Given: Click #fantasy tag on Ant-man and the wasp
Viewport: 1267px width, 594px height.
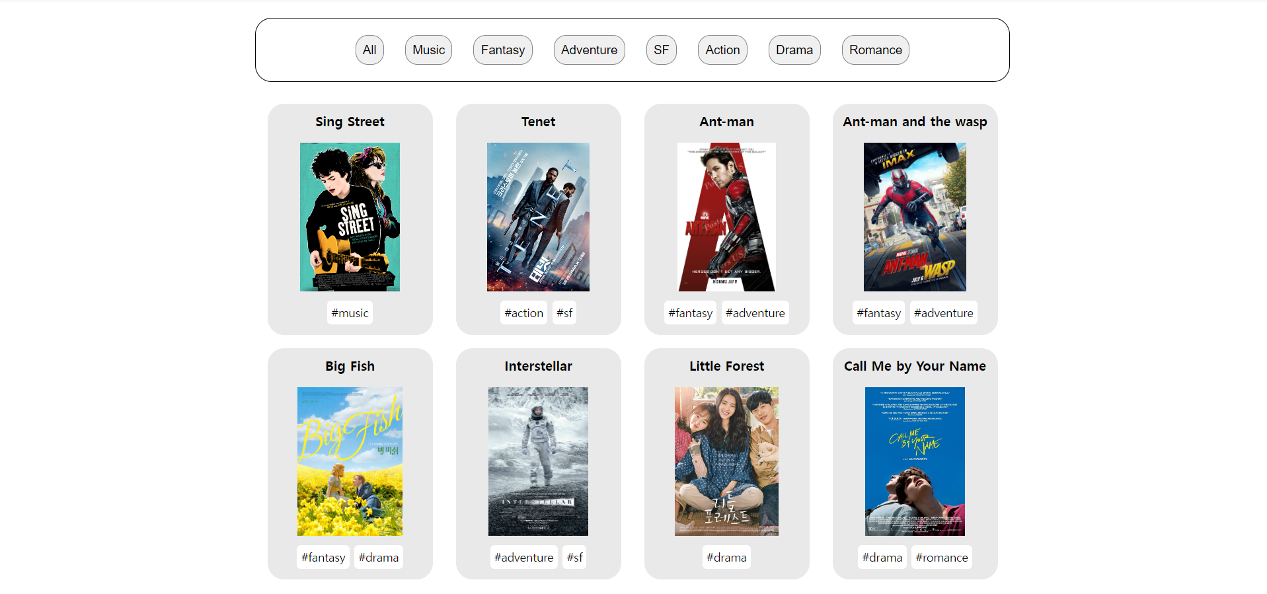Looking at the screenshot, I should coord(878,313).
